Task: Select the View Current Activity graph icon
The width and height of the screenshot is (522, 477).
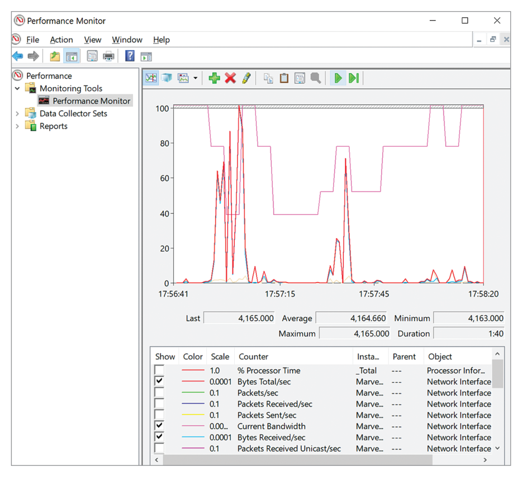Action: [x=151, y=78]
